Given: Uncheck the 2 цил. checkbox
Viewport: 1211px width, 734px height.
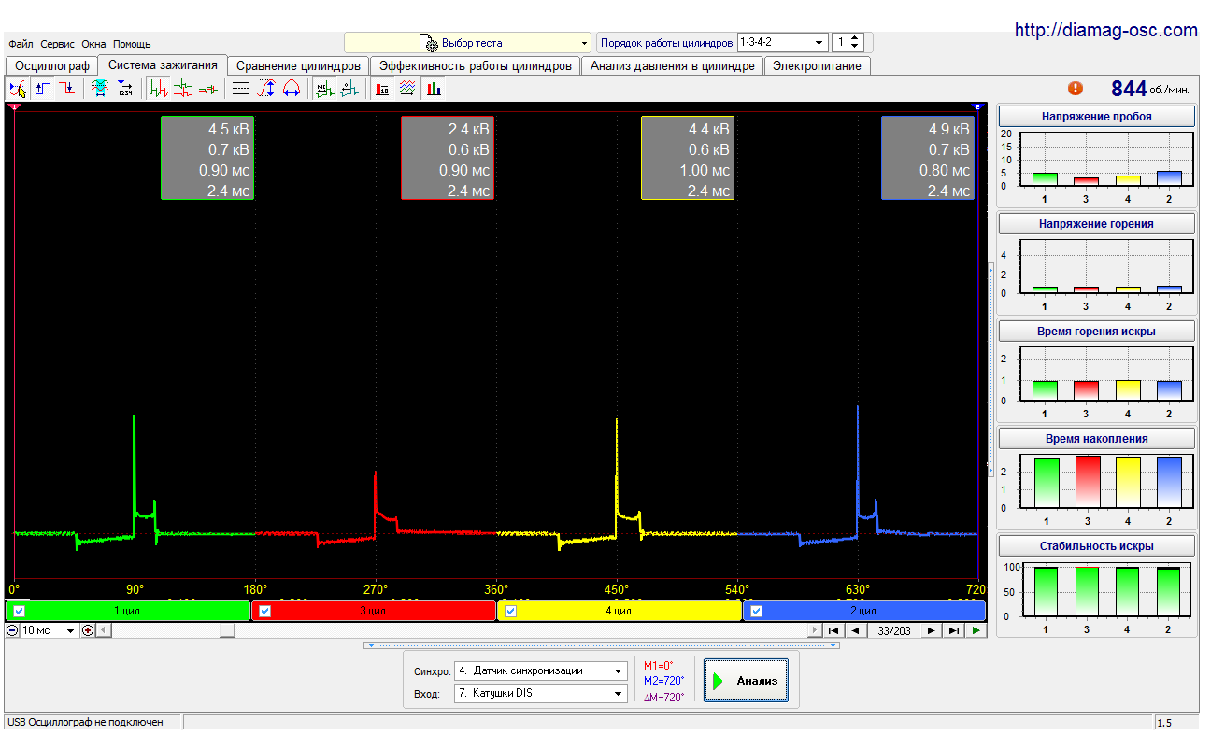Looking at the screenshot, I should (x=757, y=612).
